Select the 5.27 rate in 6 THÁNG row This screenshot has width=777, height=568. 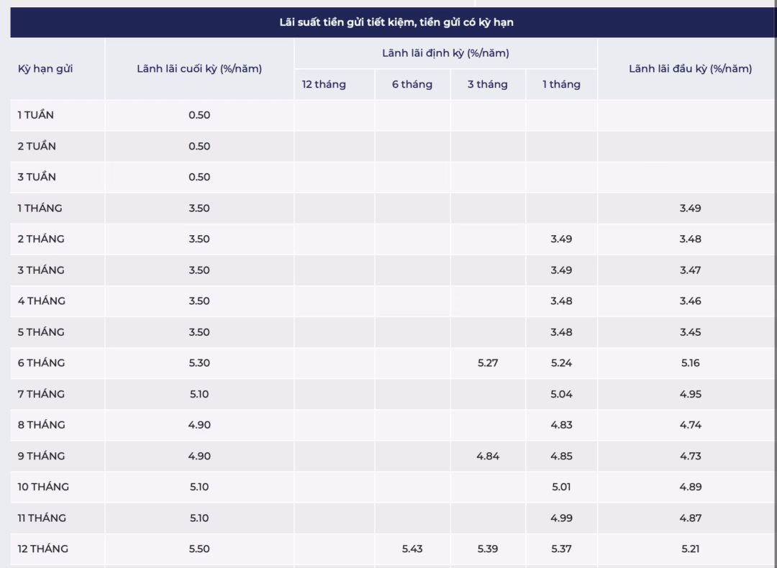coord(488,363)
